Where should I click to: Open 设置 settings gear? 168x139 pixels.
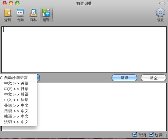click(160, 15)
